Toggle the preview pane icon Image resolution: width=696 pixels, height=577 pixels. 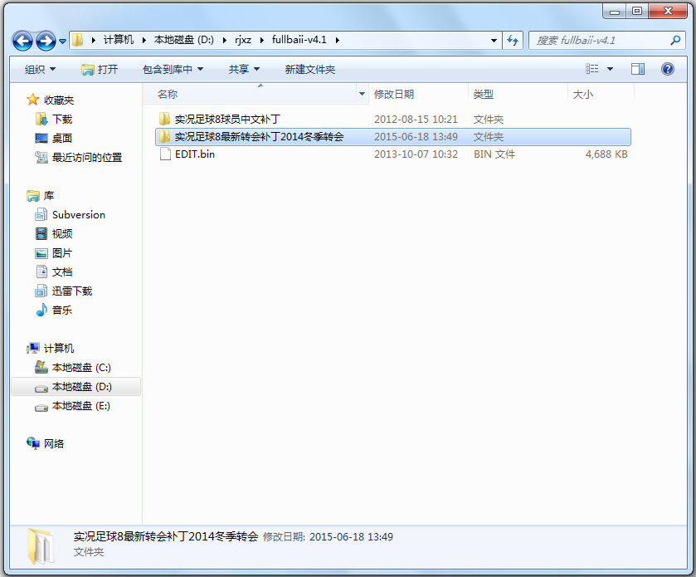[638, 69]
